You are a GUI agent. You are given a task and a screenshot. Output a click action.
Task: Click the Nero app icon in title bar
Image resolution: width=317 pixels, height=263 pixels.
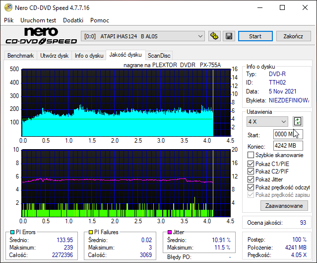click(8, 7)
